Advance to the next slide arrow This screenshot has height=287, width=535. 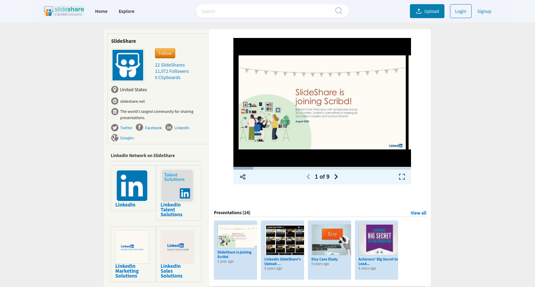click(336, 177)
